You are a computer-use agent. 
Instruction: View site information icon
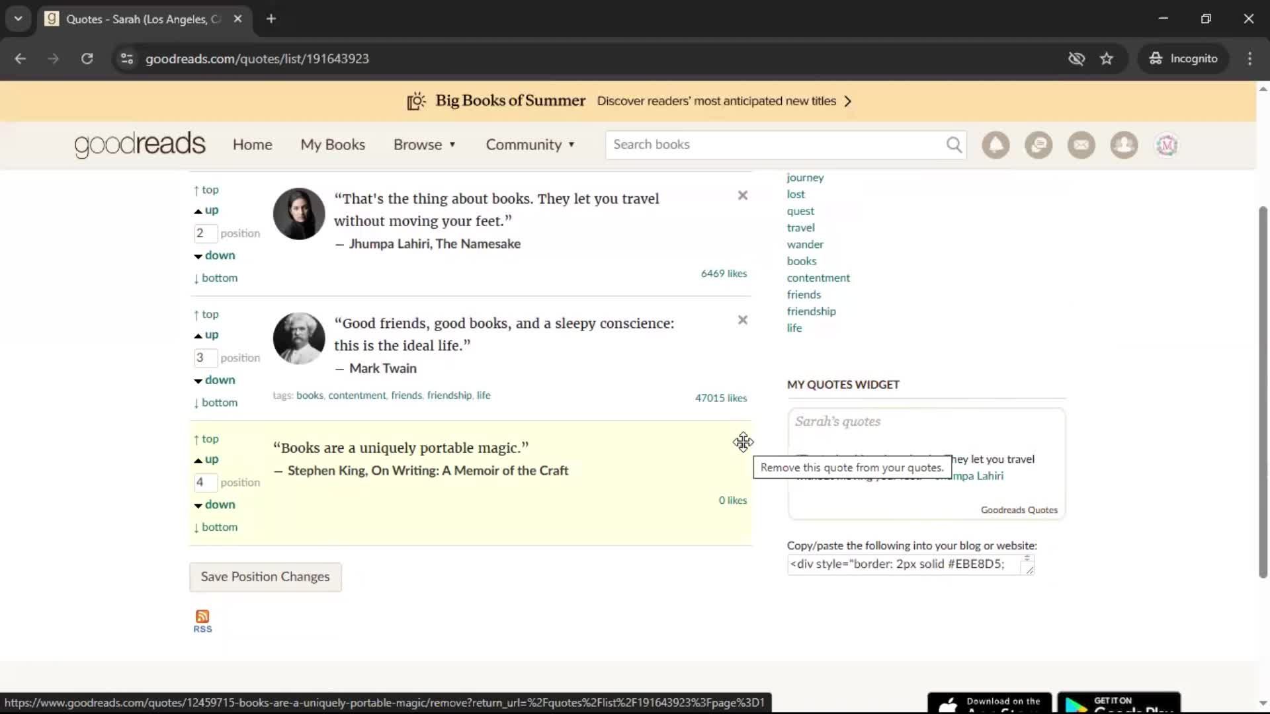127,58
